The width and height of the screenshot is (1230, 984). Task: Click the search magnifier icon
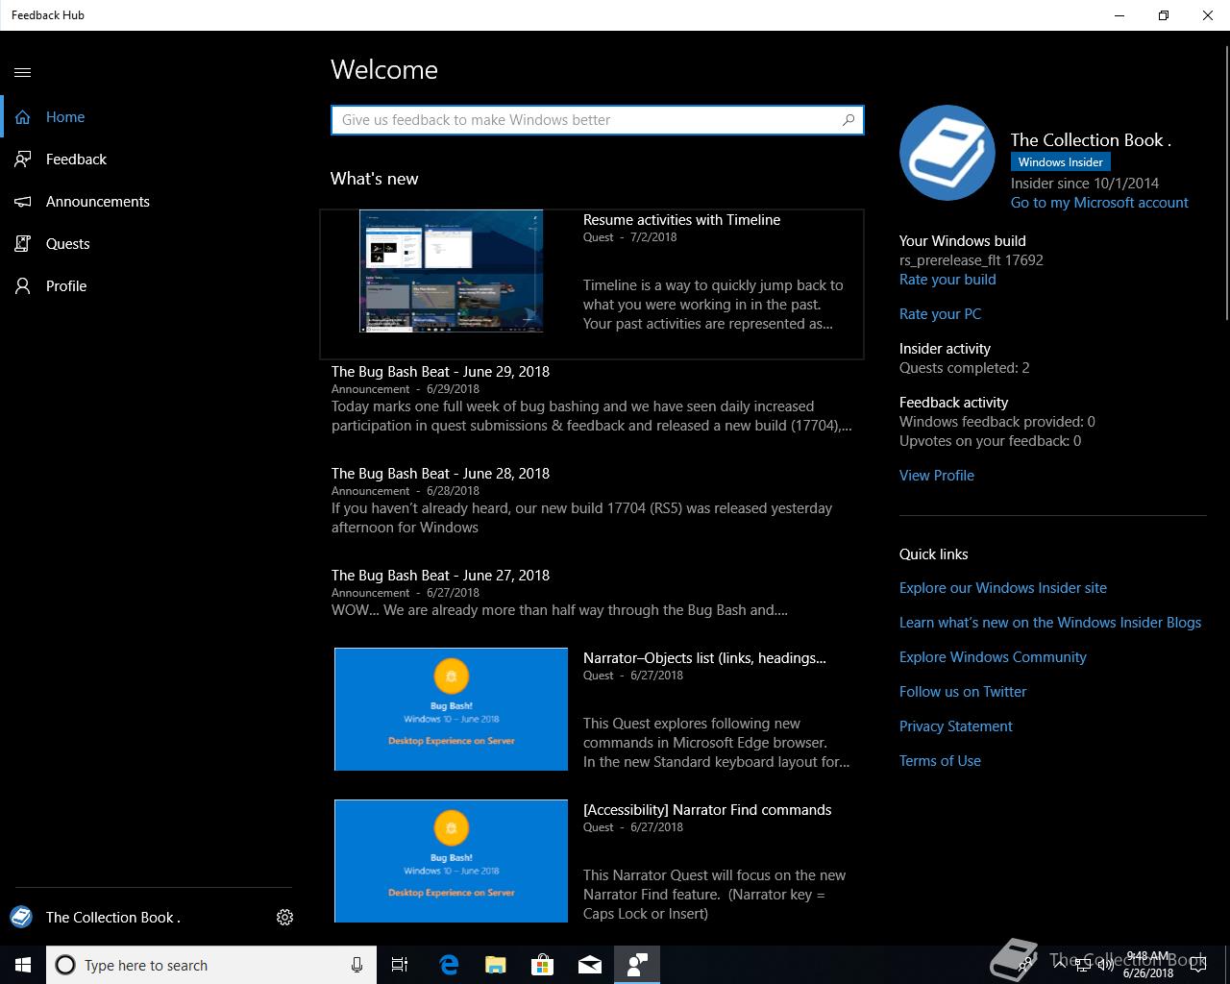point(849,120)
